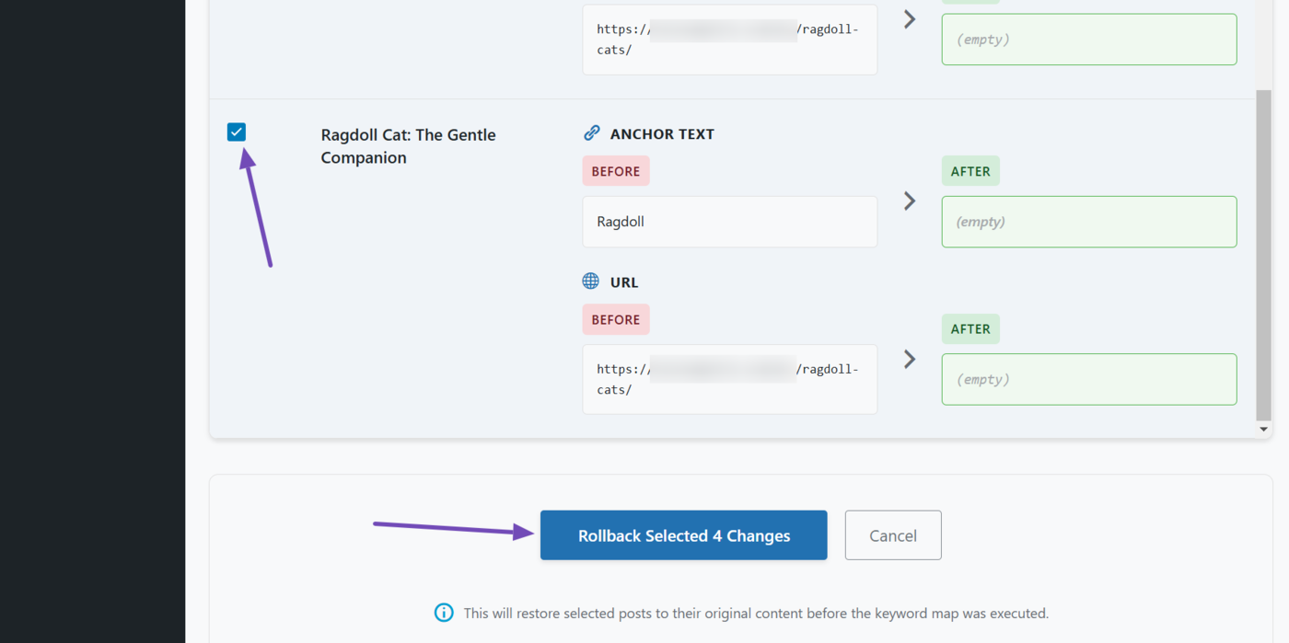Select the BEFORE label in the URL section

tap(615, 319)
